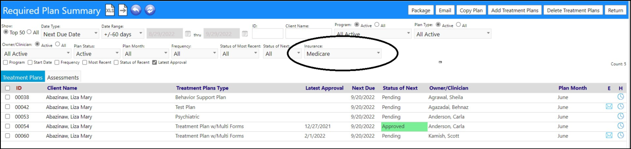631x149 pixels.
Task: Sort by Treatment Plans Type header
Action: click(x=202, y=88)
